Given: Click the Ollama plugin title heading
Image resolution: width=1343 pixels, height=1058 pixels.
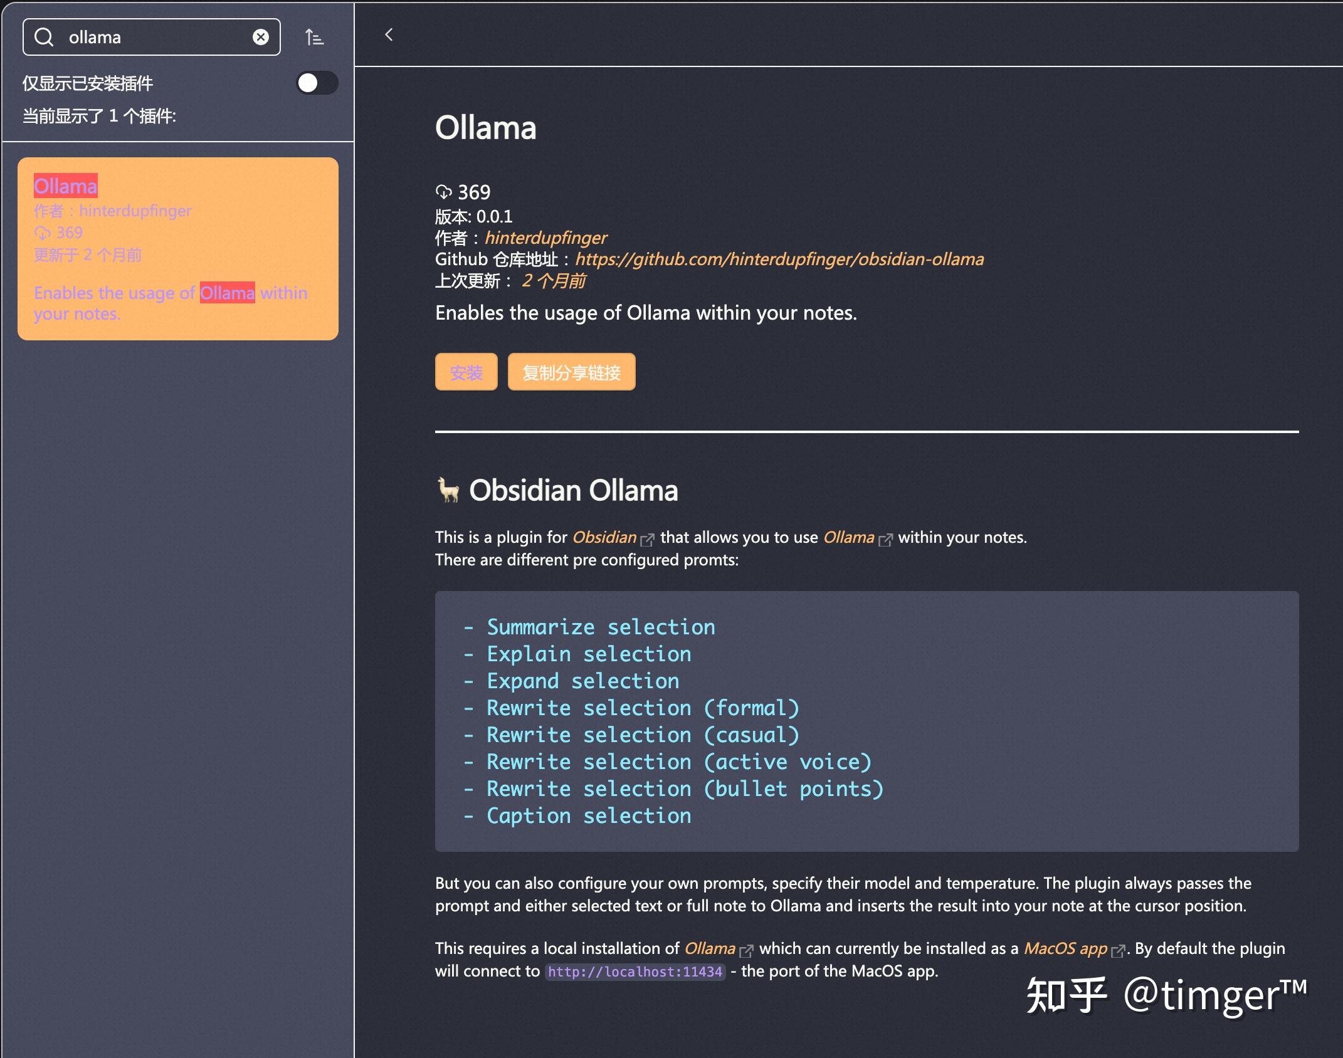Looking at the screenshot, I should coord(486,128).
